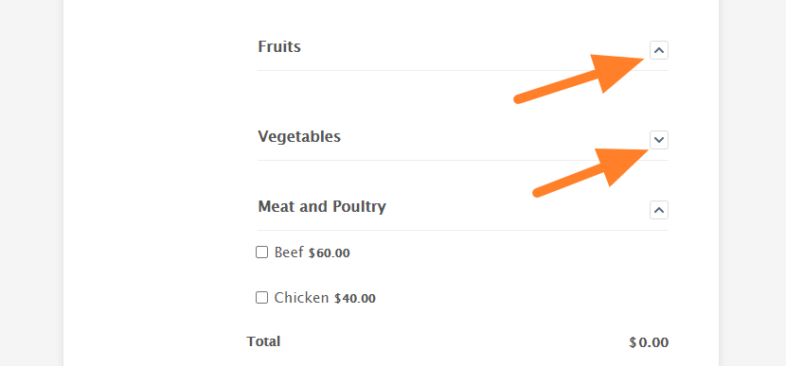Select the Fruits section heading
This screenshot has width=786, height=366.
pos(279,46)
